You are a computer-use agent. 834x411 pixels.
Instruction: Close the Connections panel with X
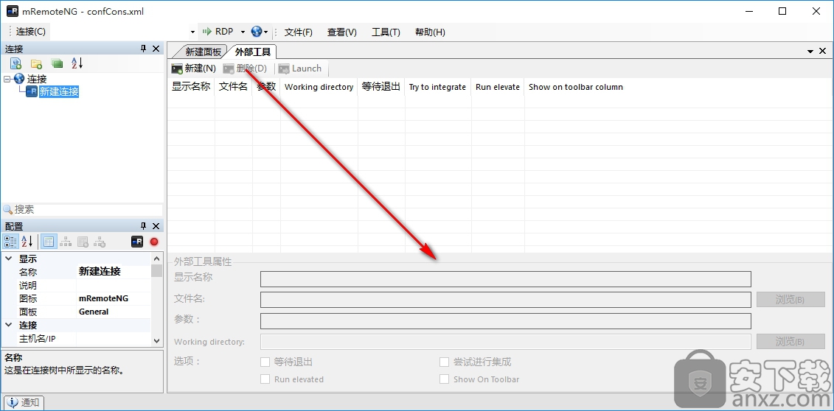[x=156, y=49]
